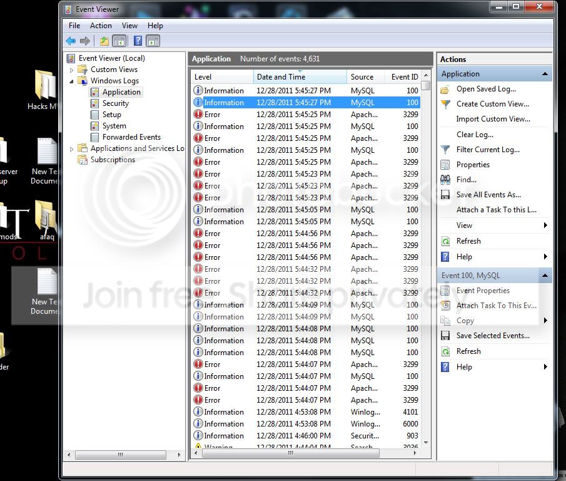Click the Up one level folder icon
This screenshot has height=481, width=566.
(104, 41)
